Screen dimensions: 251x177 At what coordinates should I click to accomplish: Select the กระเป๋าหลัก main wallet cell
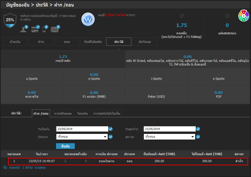[63, 59]
